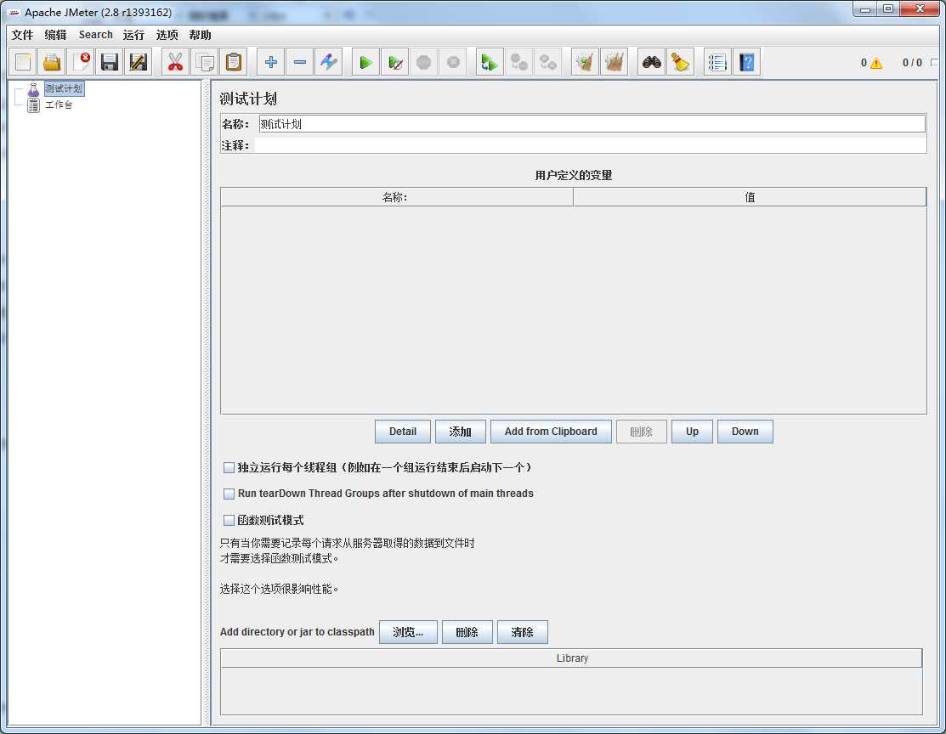Click the 浏览... classpath button
The image size is (946, 734).
[x=408, y=632]
